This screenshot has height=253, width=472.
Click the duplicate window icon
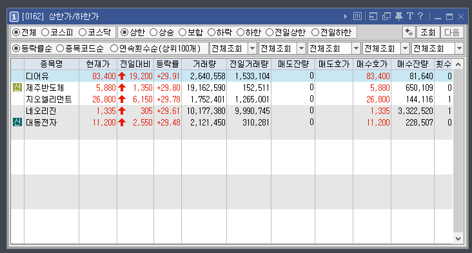(386, 16)
